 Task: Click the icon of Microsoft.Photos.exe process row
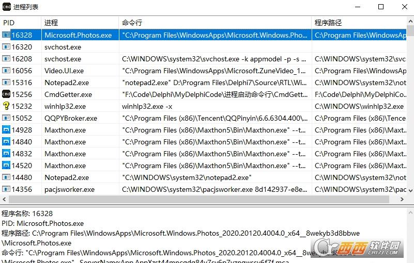pos(6,35)
